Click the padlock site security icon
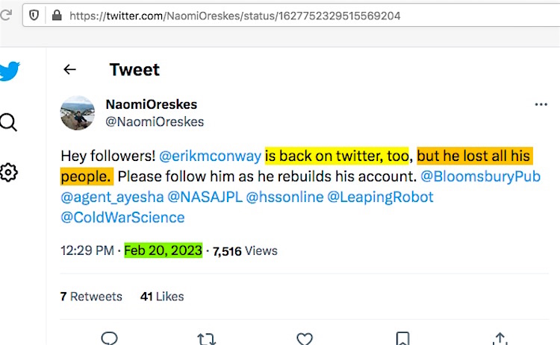The height and width of the screenshot is (345, 560). tap(56, 15)
